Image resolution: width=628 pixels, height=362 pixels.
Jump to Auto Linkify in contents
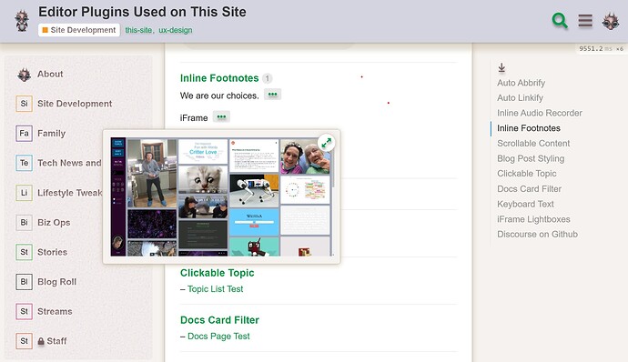click(x=520, y=97)
